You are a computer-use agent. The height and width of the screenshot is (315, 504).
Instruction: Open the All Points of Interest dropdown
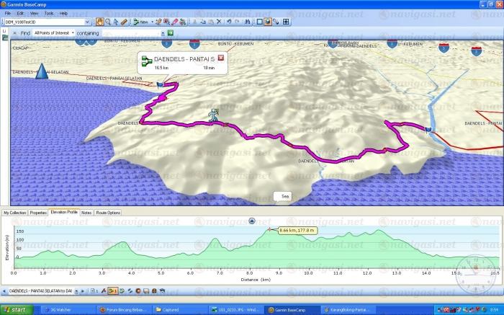coord(72,33)
